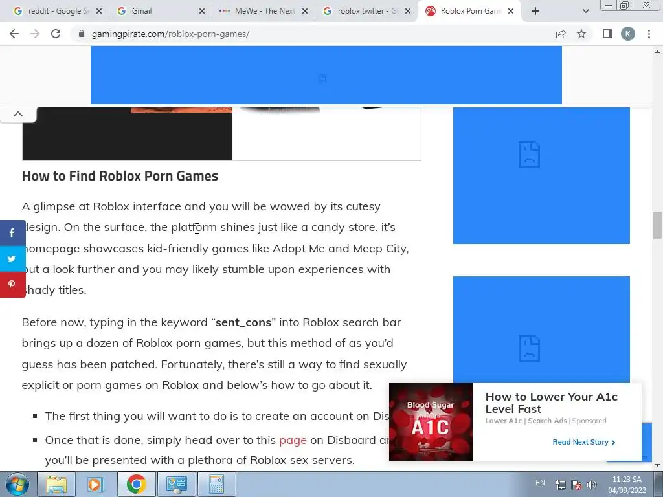
Task: Click 'Lower A1c | Search Ads' sponsor text
Action: [x=526, y=421]
